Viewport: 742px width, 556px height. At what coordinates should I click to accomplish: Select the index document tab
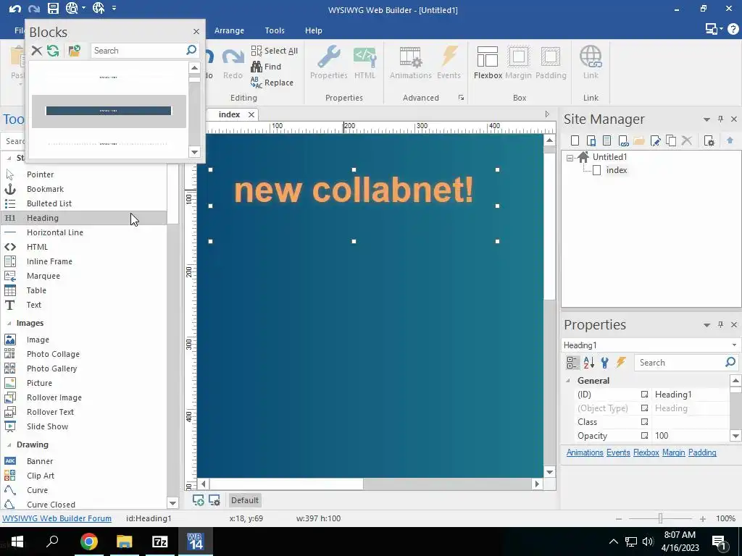coord(229,114)
